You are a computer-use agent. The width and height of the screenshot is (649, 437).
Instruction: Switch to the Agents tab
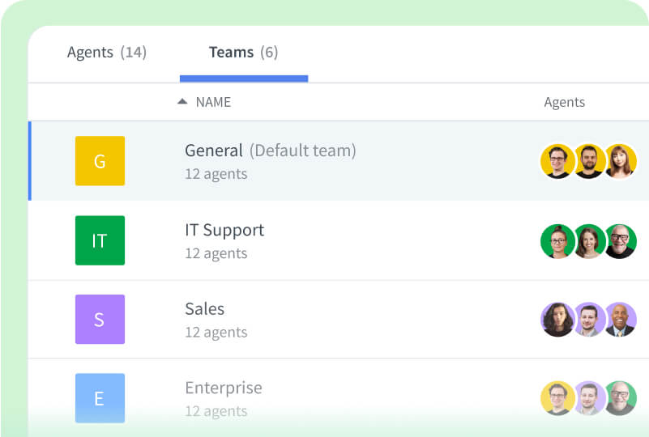point(106,53)
